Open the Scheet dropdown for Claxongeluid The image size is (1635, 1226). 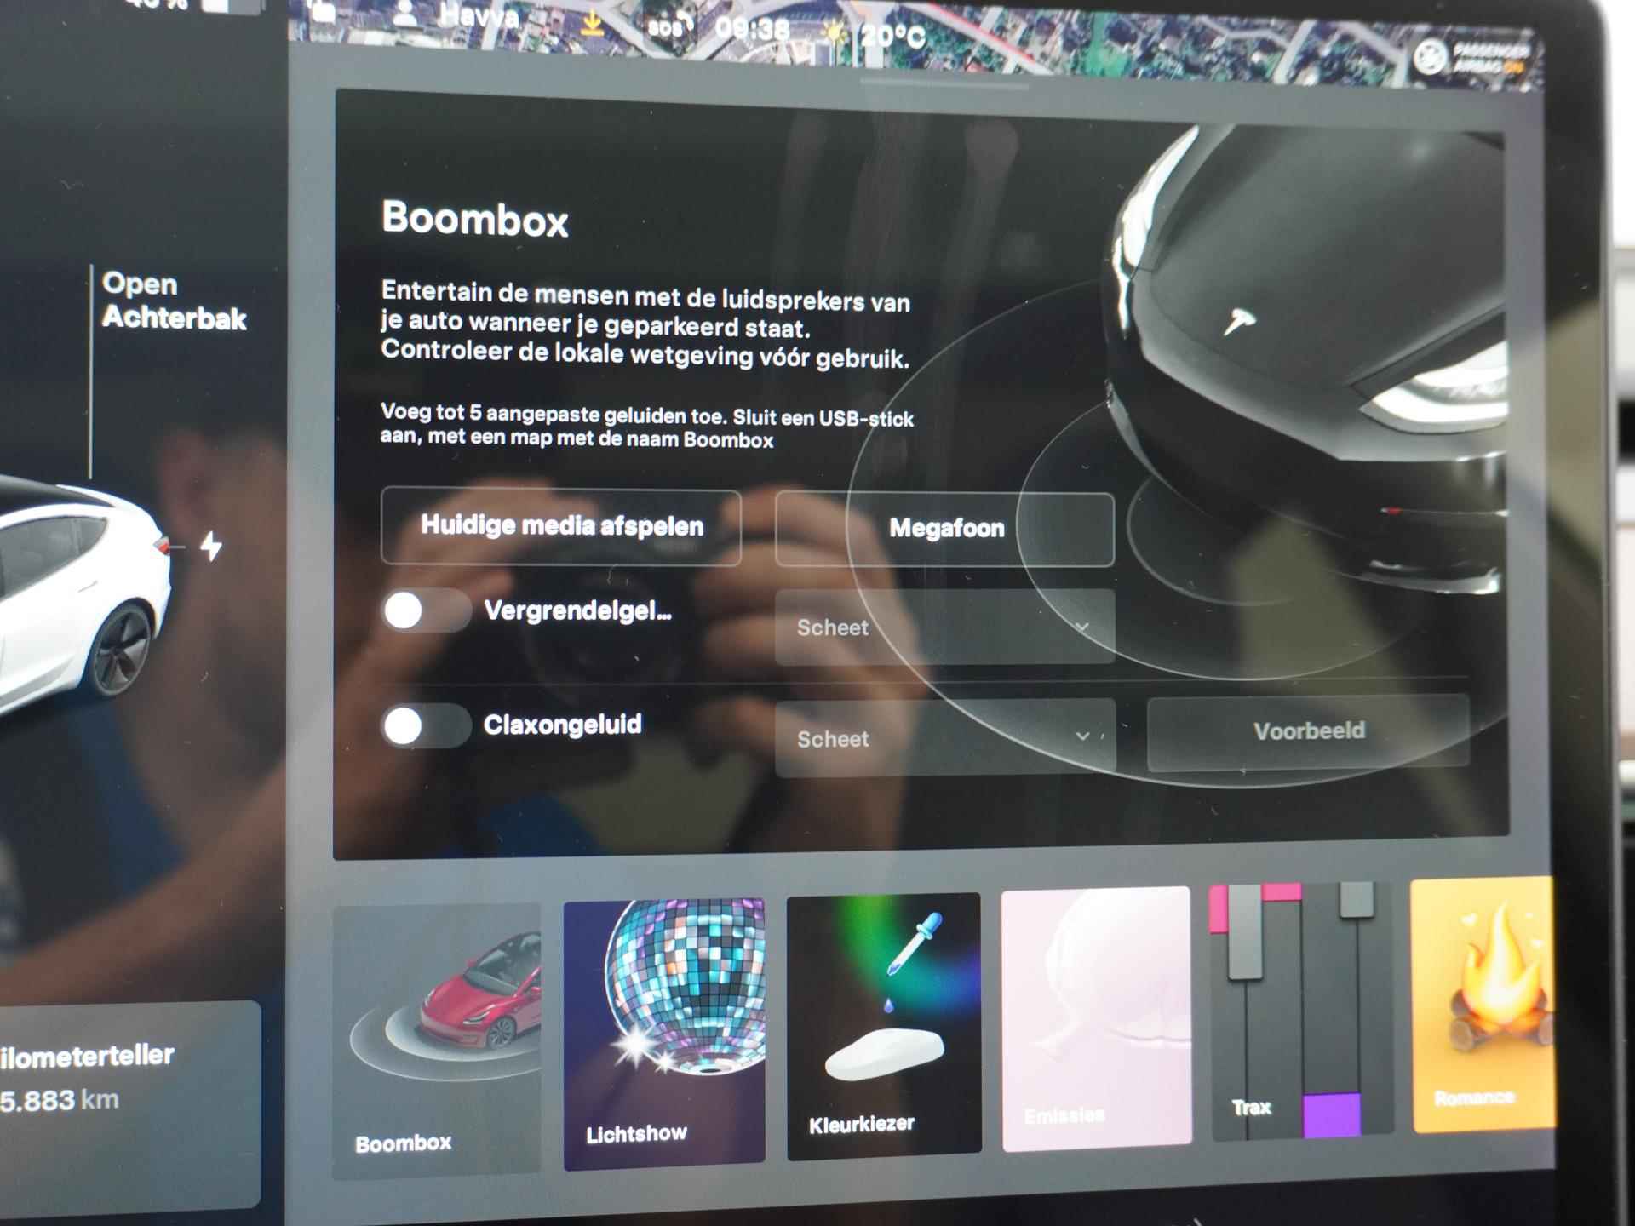pyautogui.click(x=945, y=738)
